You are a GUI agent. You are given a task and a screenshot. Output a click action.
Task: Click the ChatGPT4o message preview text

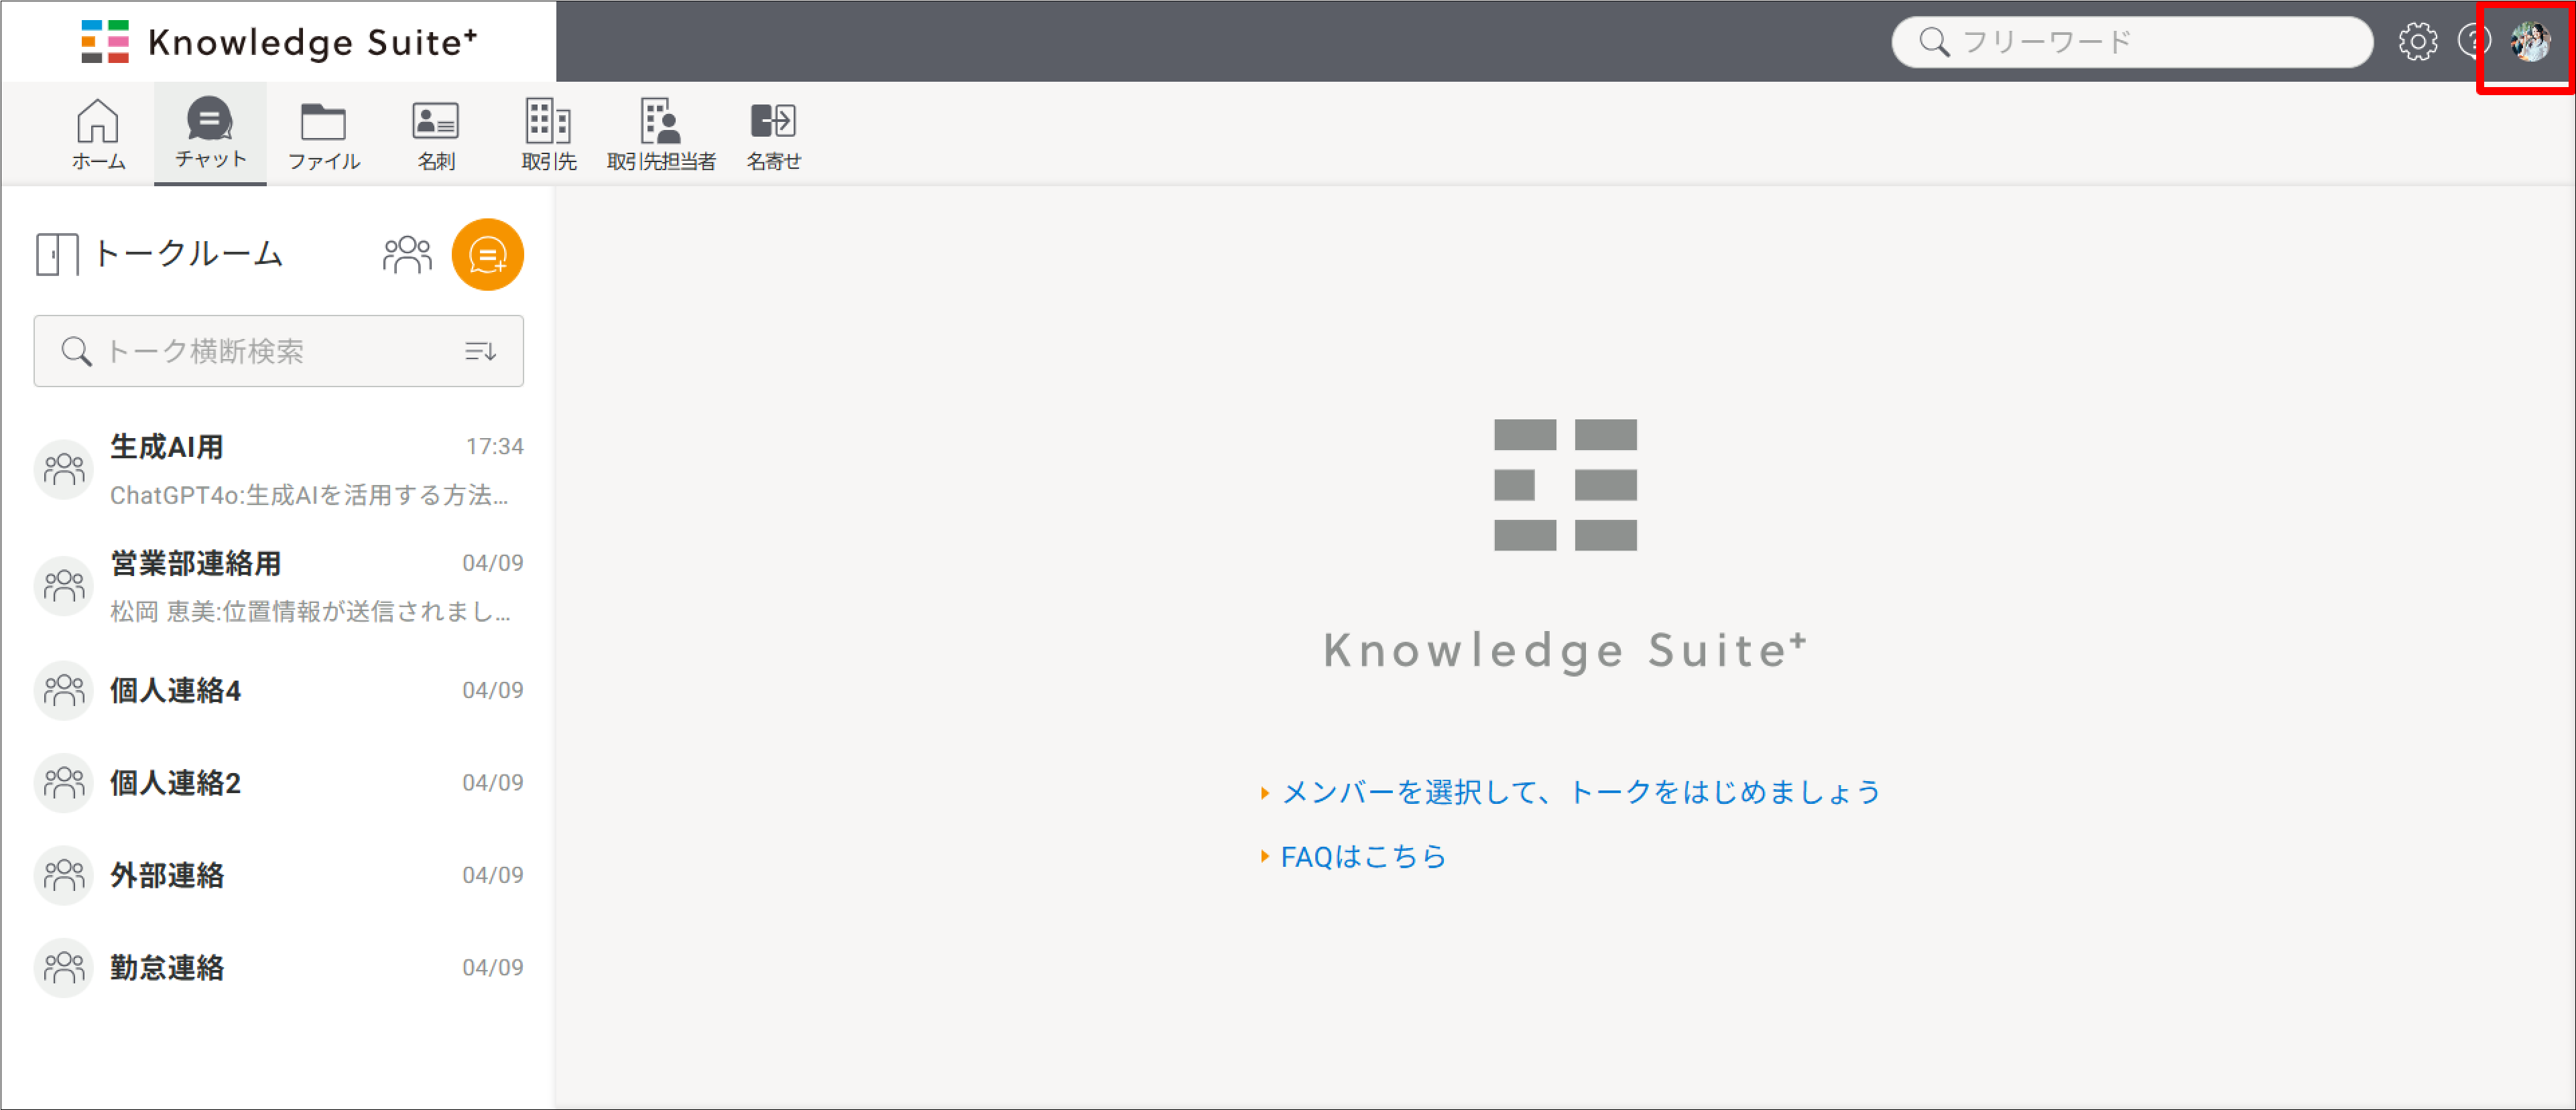point(309,496)
